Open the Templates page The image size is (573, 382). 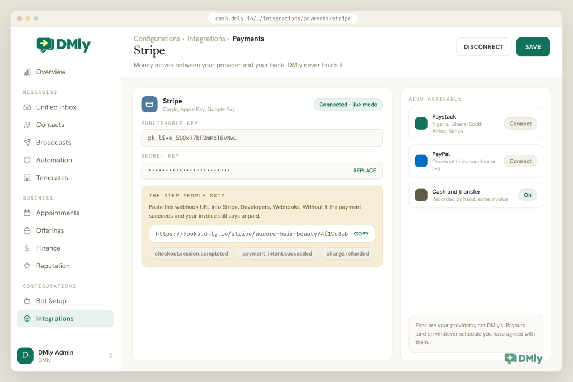point(66,177)
